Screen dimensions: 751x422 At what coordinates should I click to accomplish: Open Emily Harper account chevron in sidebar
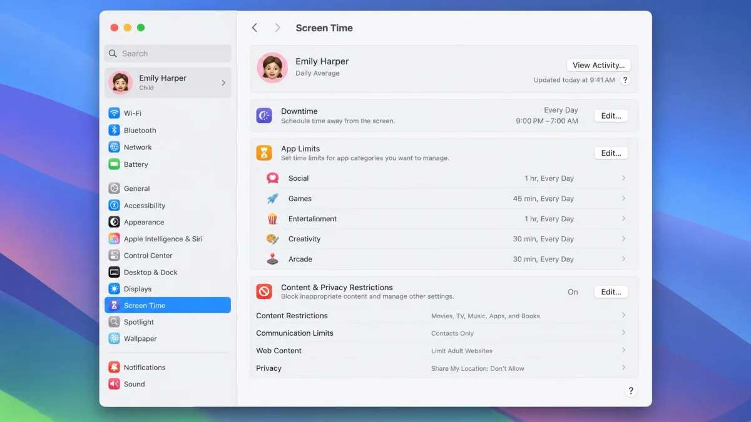point(223,83)
